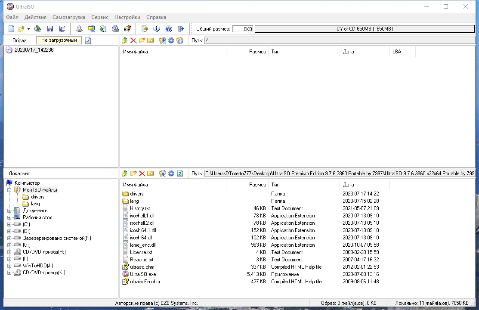The width and height of the screenshot is (479, 310).
Task: Click the Не загрузочный image type button
Action: tap(59, 40)
